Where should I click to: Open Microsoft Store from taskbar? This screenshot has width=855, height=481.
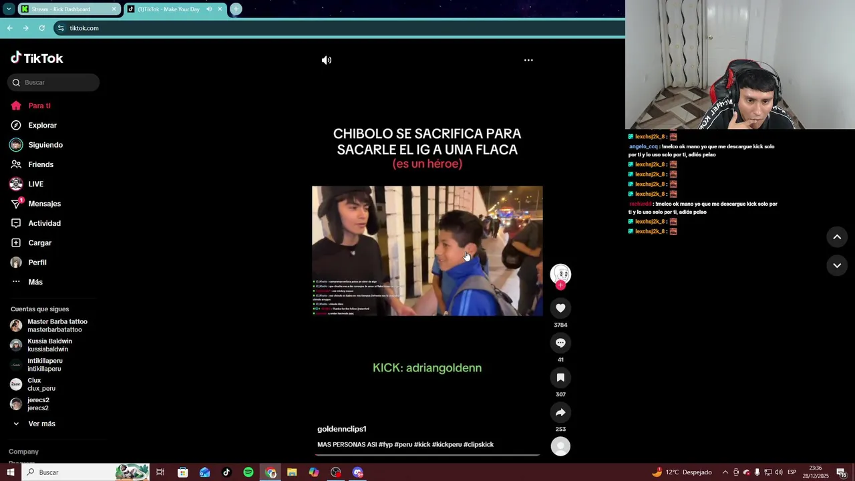183,472
